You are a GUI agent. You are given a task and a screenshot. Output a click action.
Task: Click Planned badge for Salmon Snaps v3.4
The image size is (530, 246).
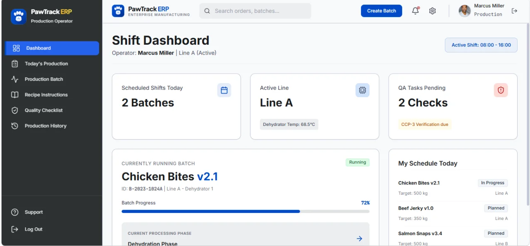coord(496,233)
